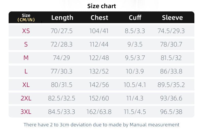Click the Sleeve column header
This screenshot has height=135, width=203.
172,18
